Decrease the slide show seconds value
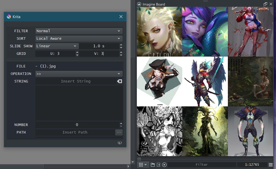 (x=121, y=48)
